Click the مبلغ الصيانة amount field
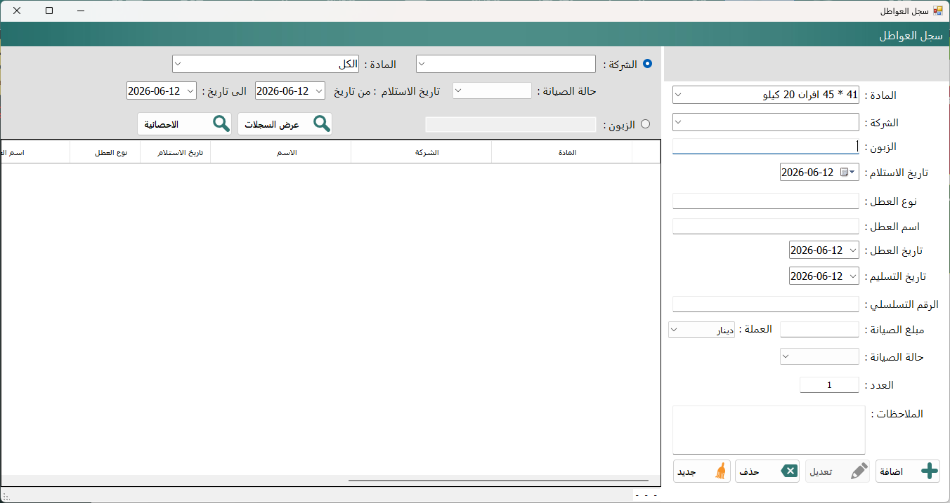This screenshot has width=950, height=503. point(819,330)
